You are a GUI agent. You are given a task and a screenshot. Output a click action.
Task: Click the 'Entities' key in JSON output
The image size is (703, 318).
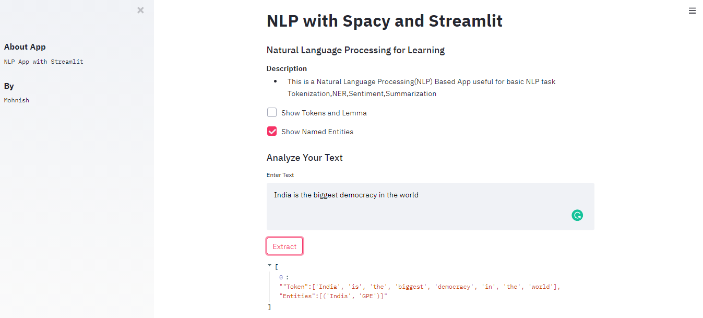[x=295, y=296]
